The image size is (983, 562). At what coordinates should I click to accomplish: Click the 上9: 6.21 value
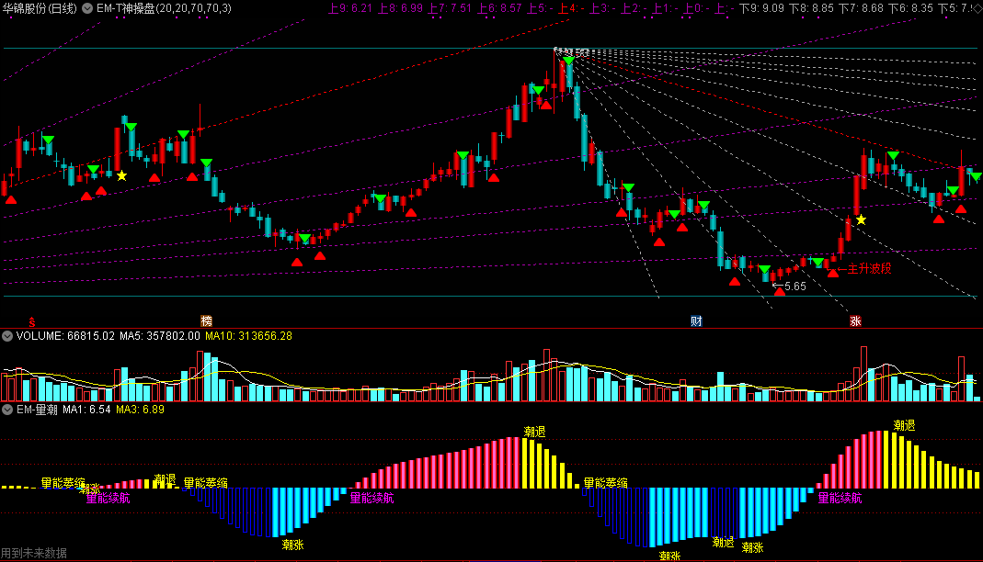(x=350, y=9)
